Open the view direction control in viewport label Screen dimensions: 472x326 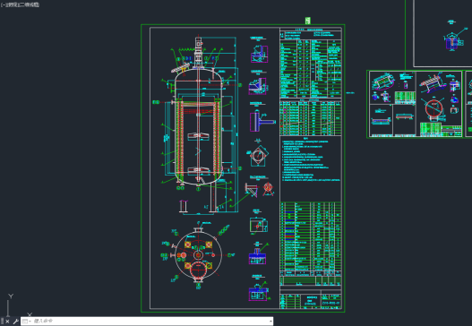pos(13,4)
